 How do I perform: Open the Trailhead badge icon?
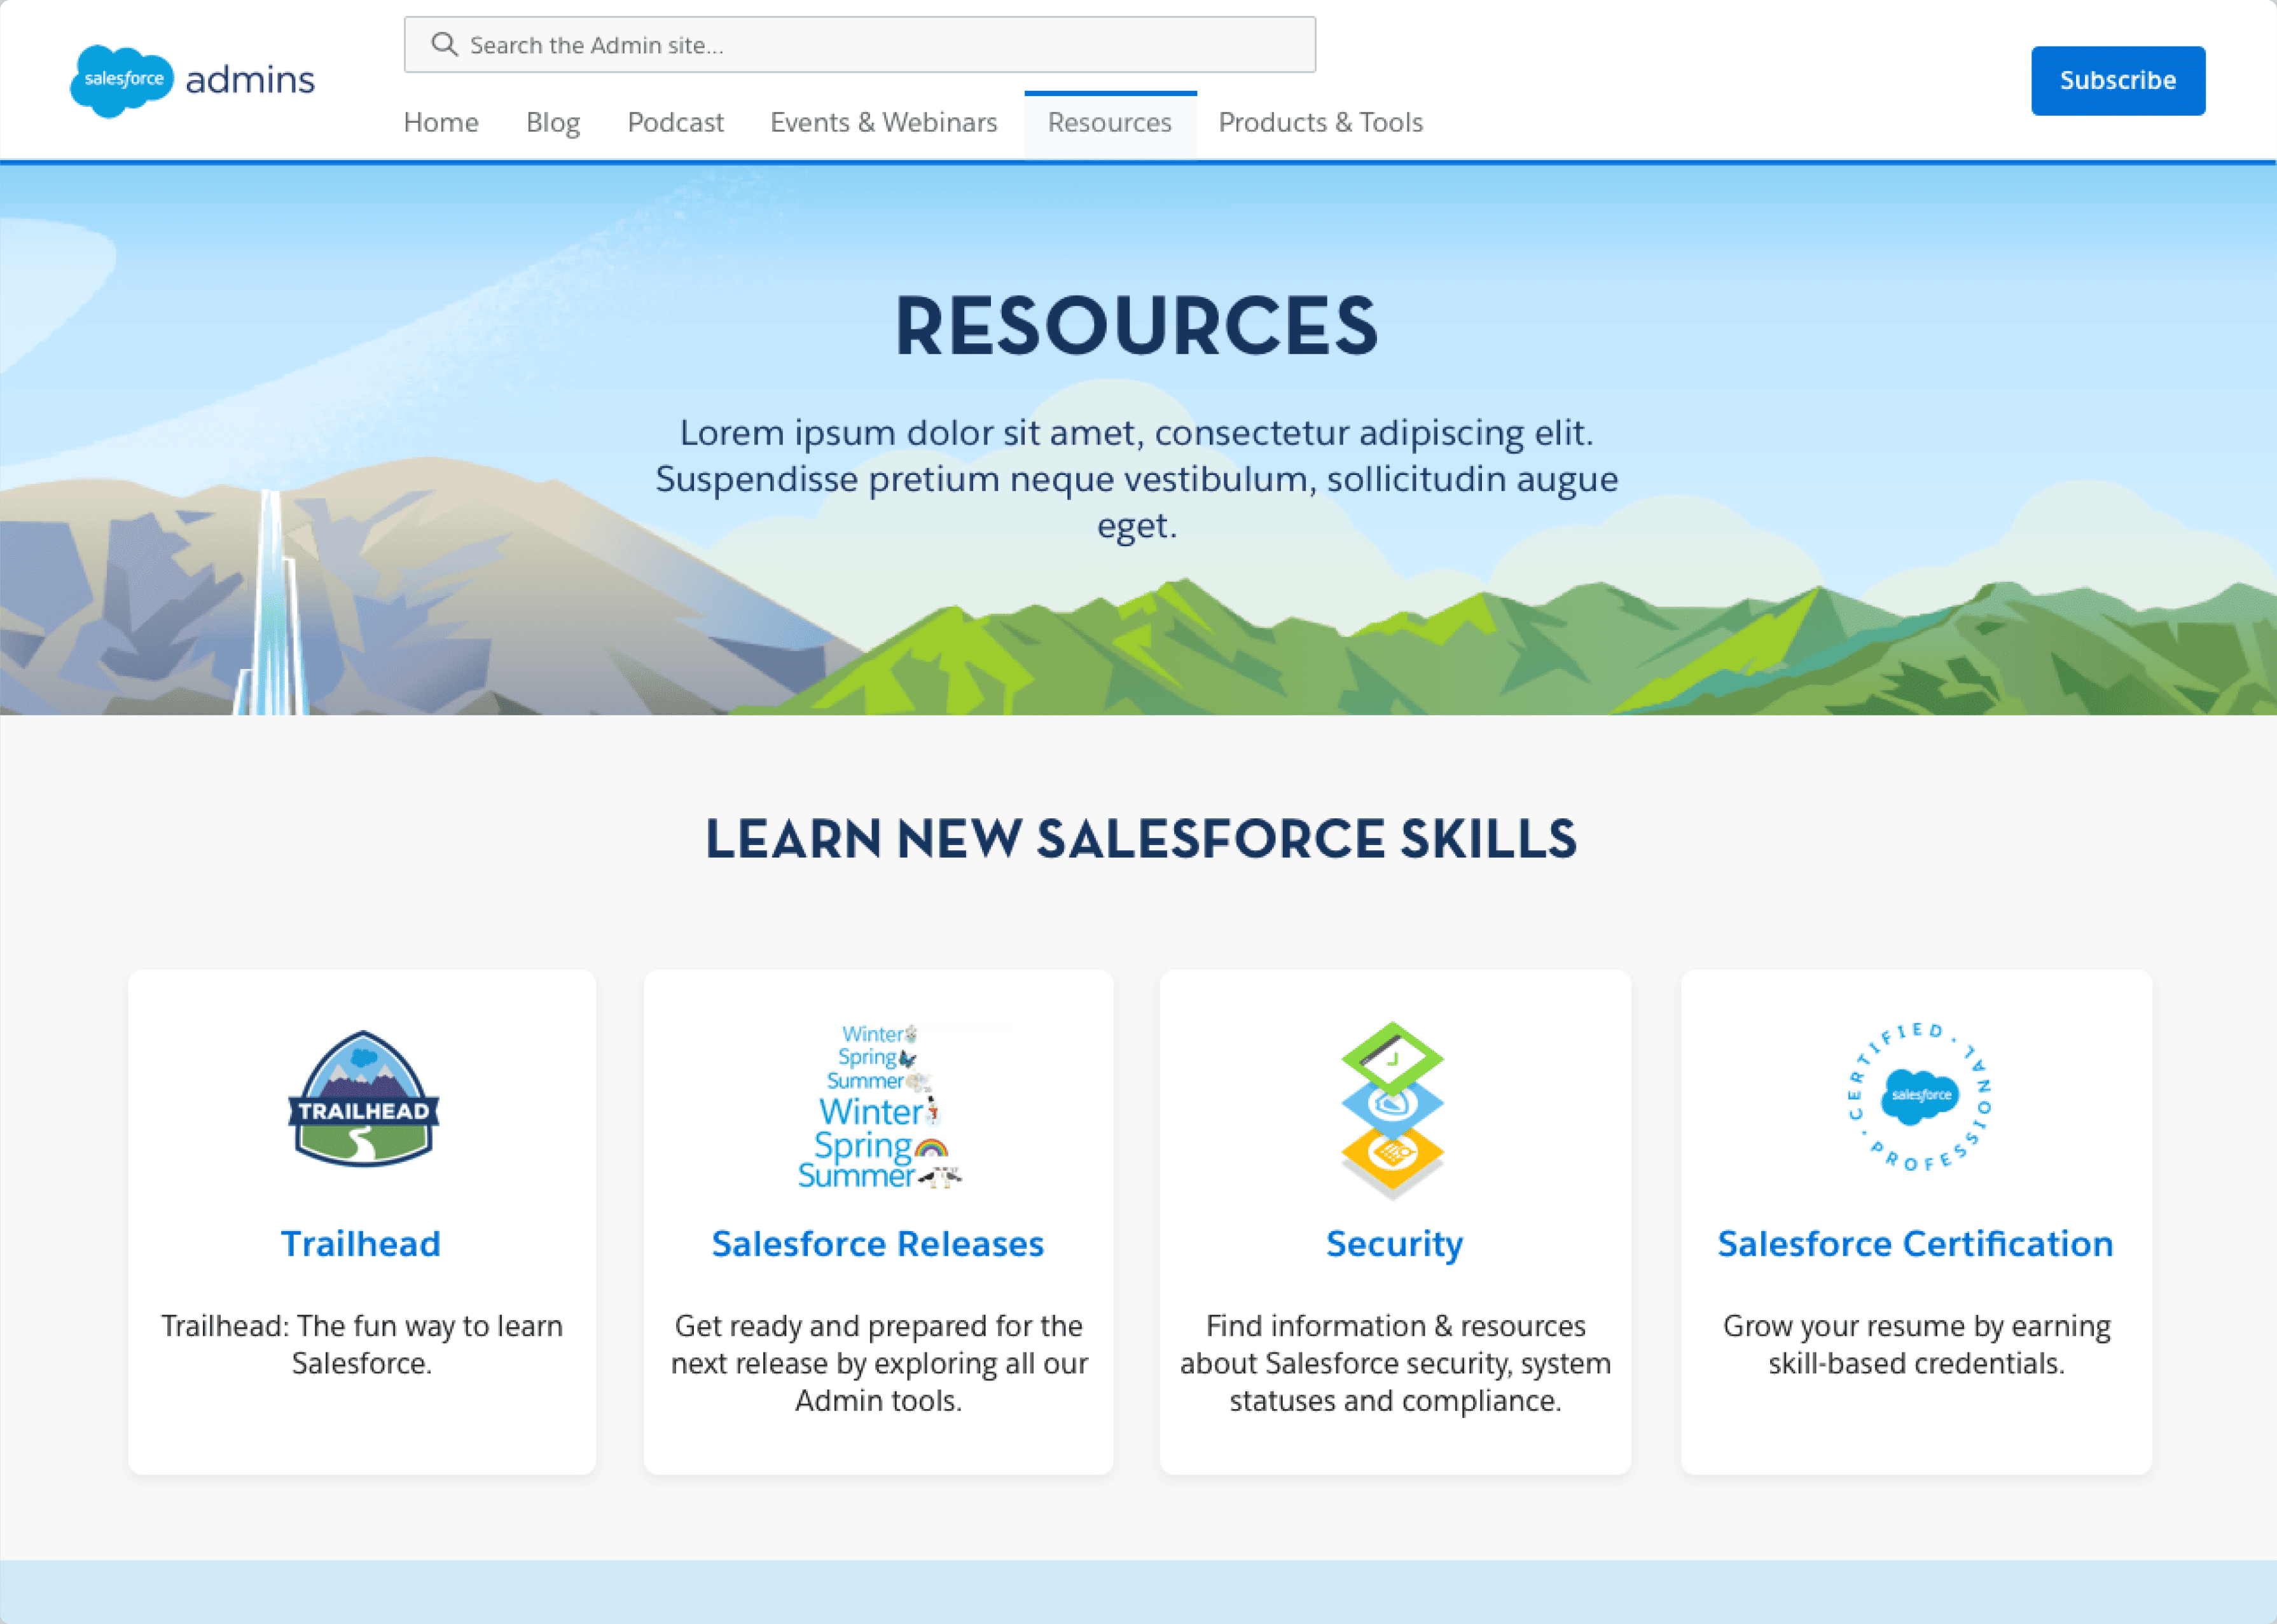tap(364, 1098)
